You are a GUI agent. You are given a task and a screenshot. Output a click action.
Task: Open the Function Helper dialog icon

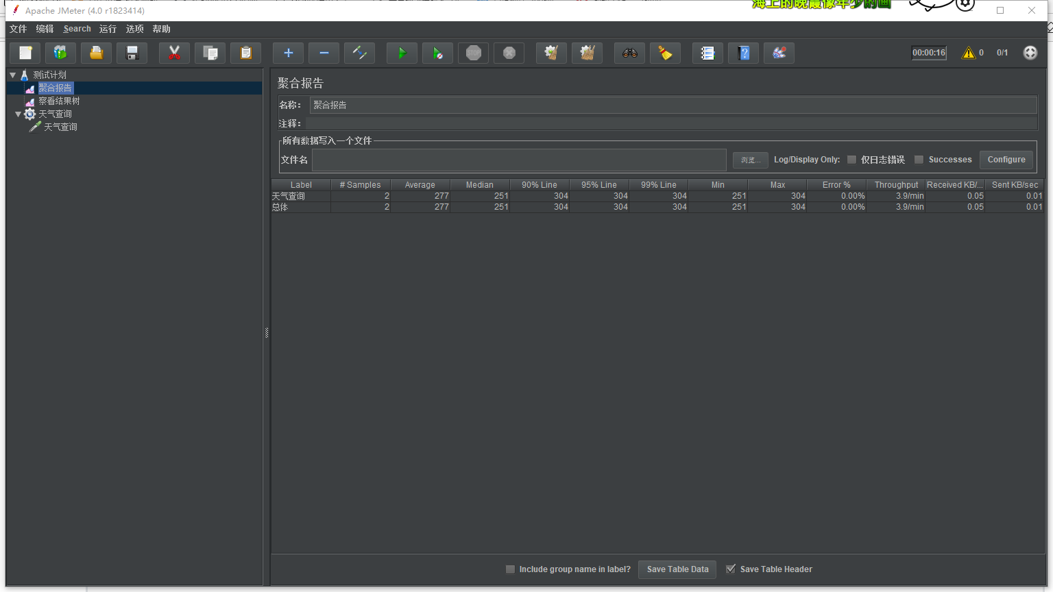(x=708, y=53)
